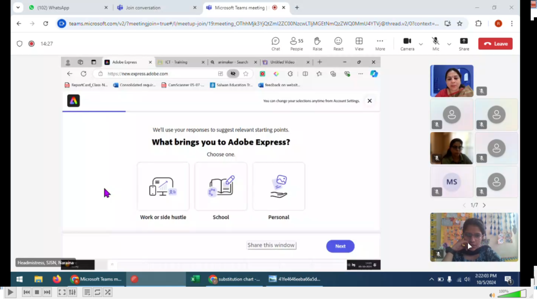Refresh the Adobe Express page in the shared browser
Image resolution: width=537 pixels, height=302 pixels.
[x=83, y=73]
